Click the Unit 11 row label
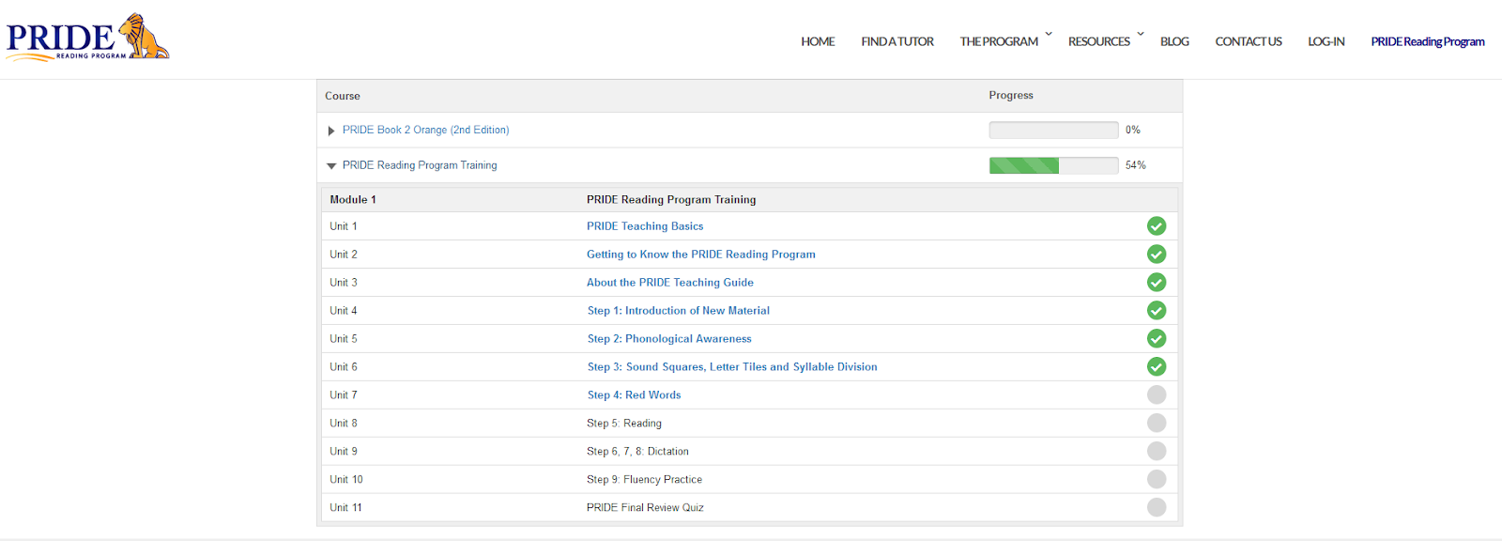Viewport: 1502px width, 541px height. tap(345, 508)
